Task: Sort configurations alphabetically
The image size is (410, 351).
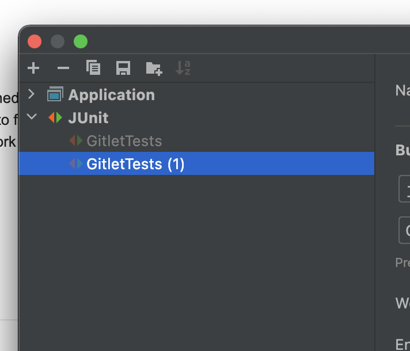Action: [183, 68]
